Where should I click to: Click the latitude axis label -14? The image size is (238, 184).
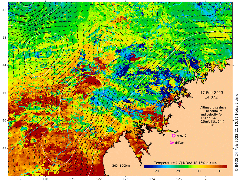tap(4, 65)
